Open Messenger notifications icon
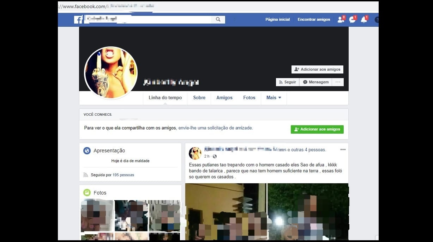 [x=352, y=20]
